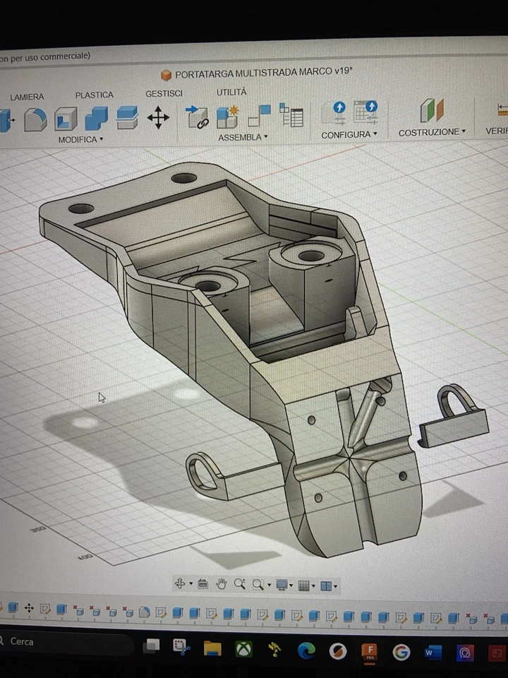Click the Zoom magnifier with plus
508x678 pixels.
(240, 584)
